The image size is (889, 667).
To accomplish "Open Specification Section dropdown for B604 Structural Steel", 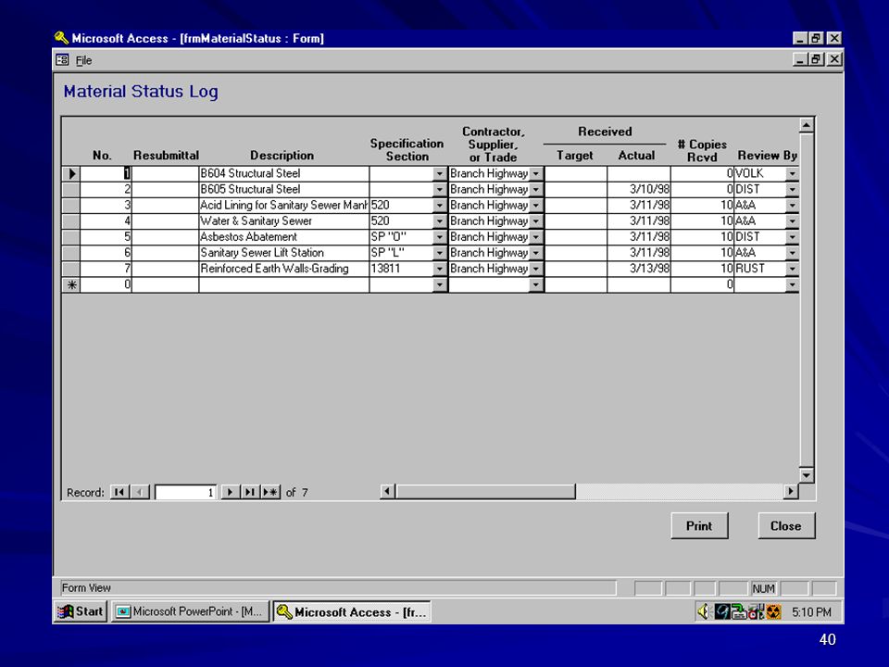I will 439,173.
